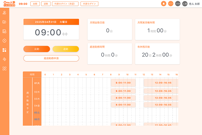
Task: Click the 12:00-16:45 shift on 01火
Action: [x=161, y=82]
